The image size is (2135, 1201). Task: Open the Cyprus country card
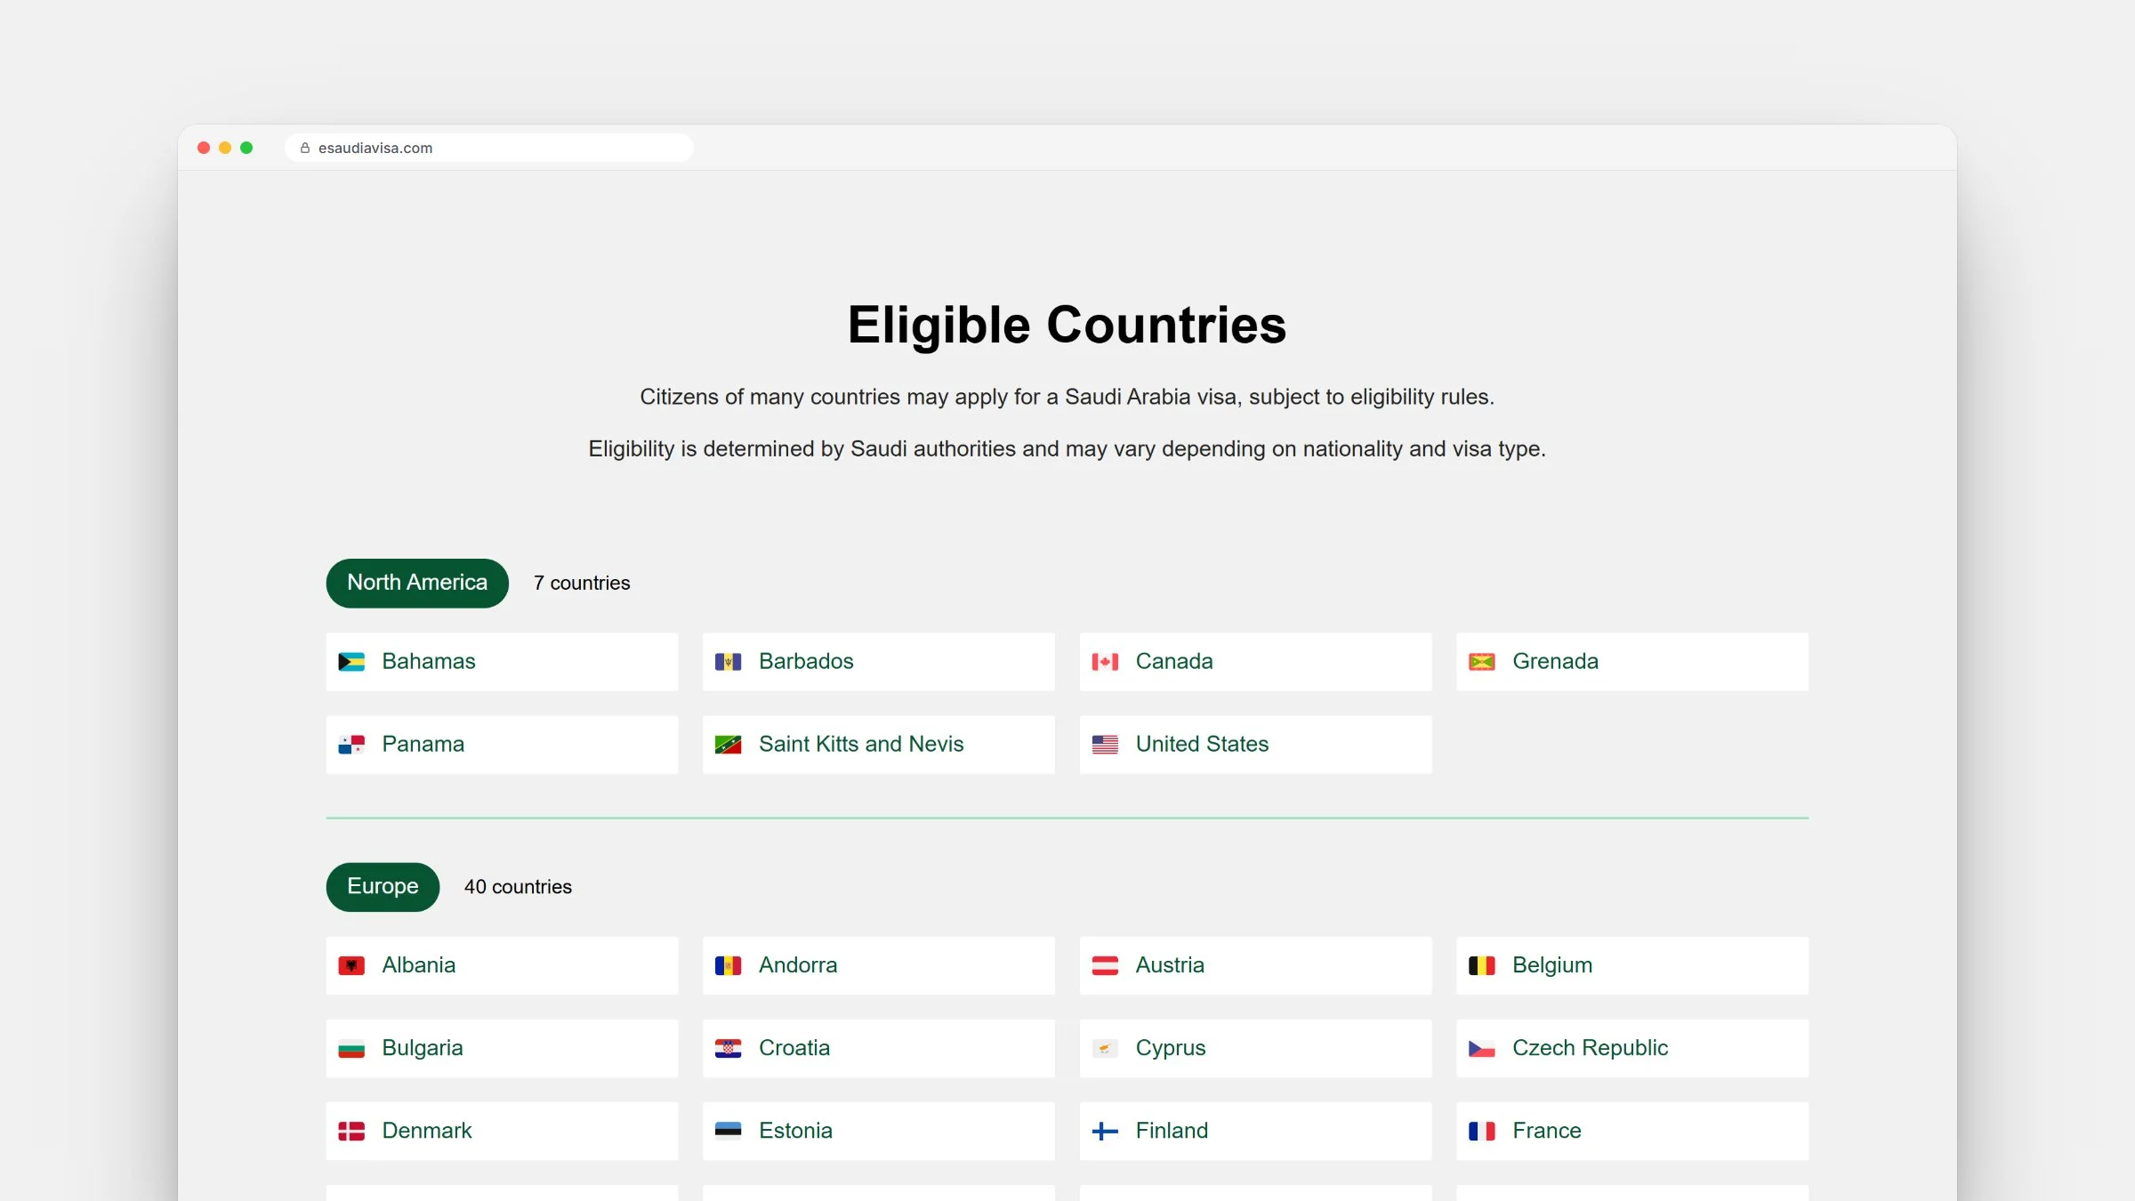click(x=1255, y=1048)
